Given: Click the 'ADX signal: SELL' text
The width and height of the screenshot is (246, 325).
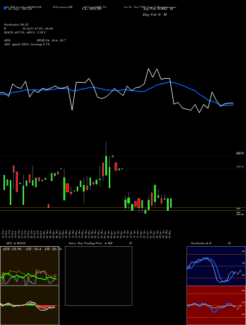Looking at the screenshot, I should 27,44.
